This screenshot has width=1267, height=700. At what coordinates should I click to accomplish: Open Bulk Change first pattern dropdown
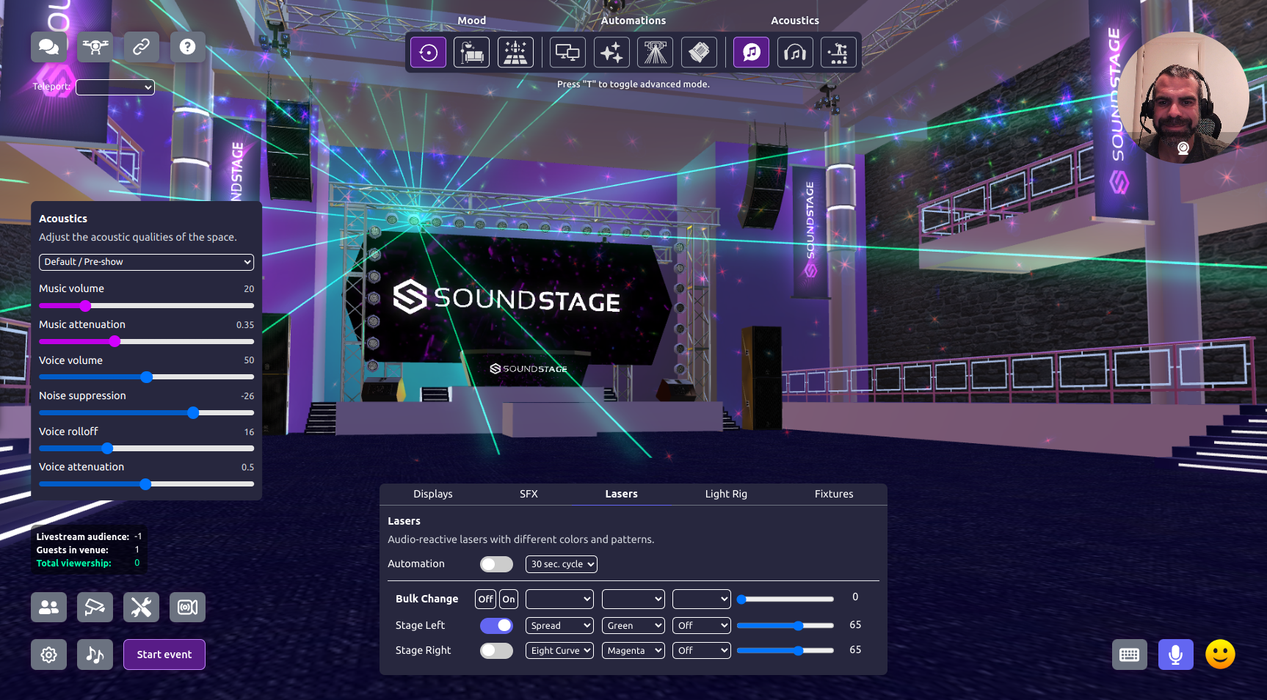click(x=559, y=599)
